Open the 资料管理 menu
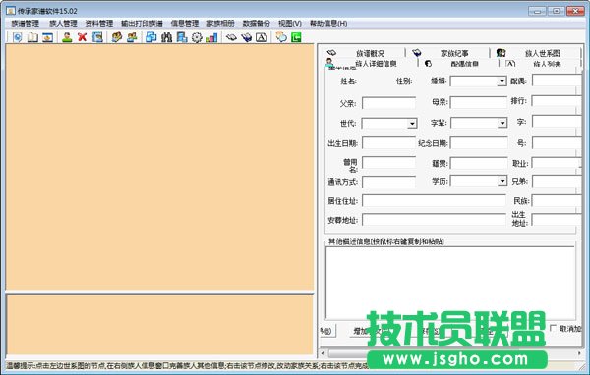590x375 pixels. click(99, 24)
